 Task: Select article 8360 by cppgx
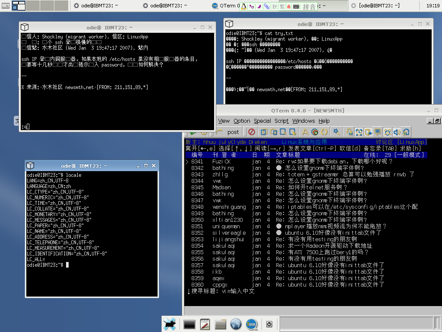pos(306,285)
